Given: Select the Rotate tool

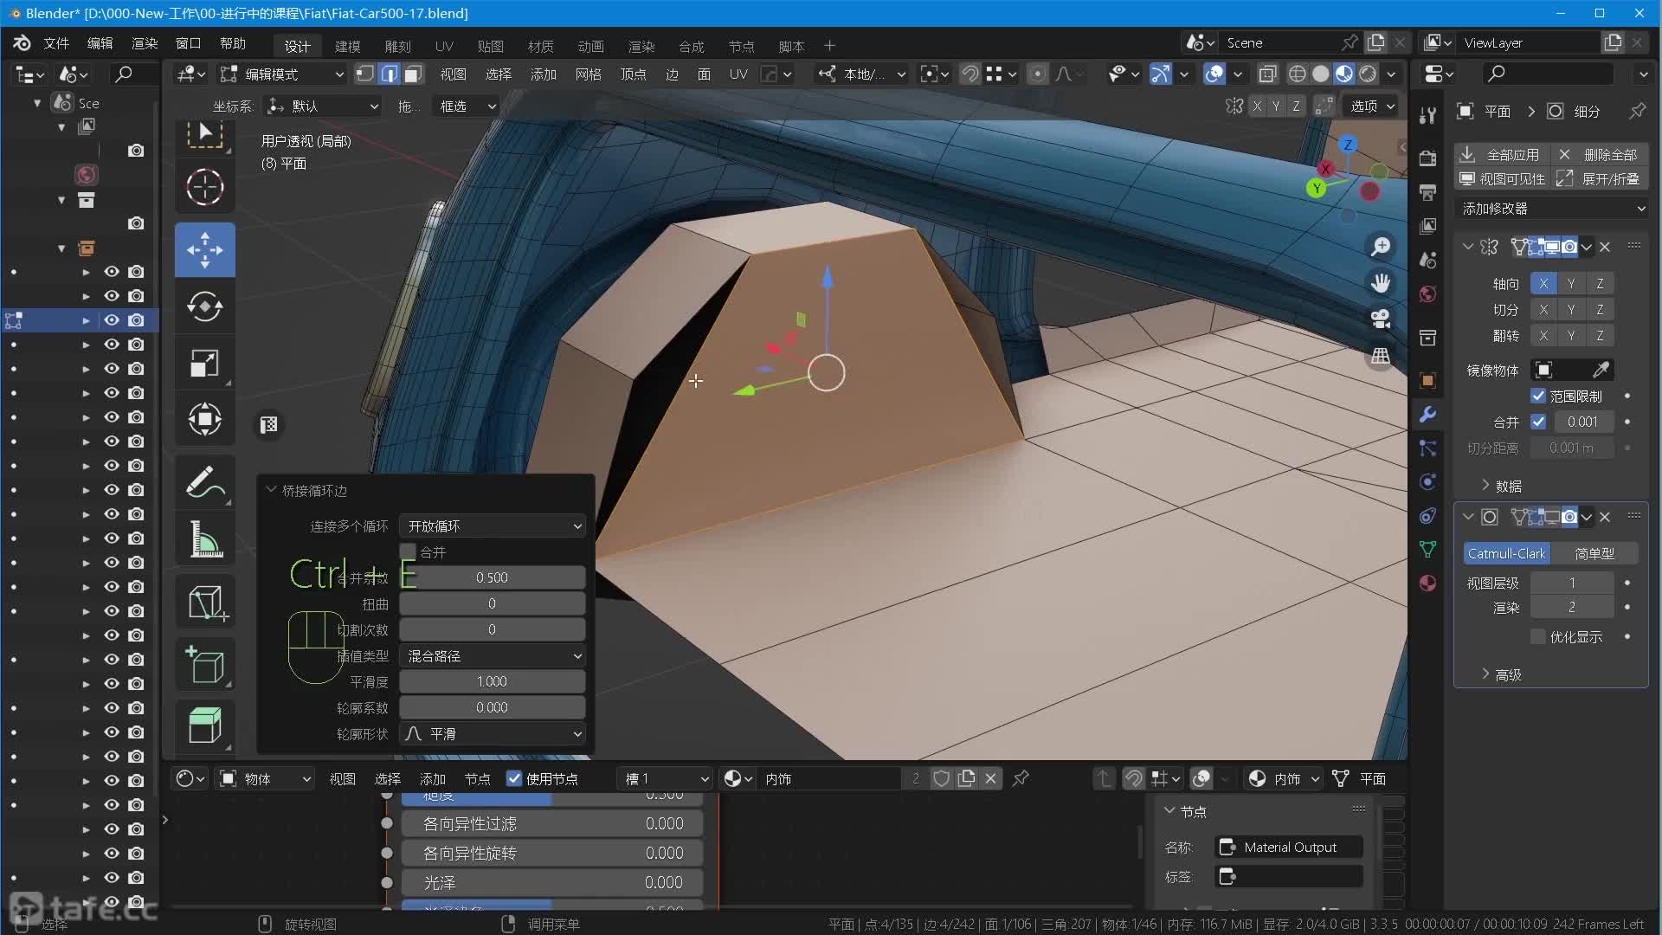Looking at the screenshot, I should (x=204, y=306).
